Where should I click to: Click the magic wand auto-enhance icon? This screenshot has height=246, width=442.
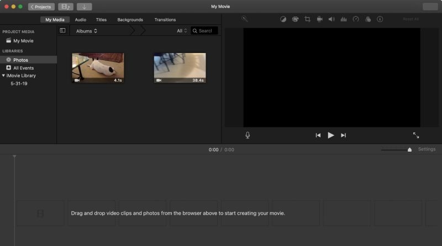pos(244,19)
